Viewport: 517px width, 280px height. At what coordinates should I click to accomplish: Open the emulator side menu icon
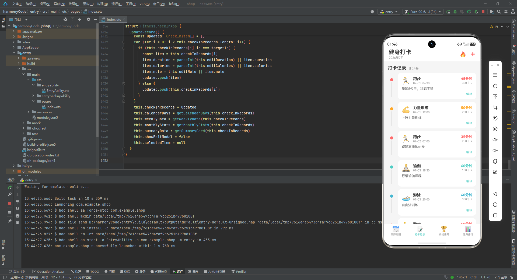coord(495,75)
